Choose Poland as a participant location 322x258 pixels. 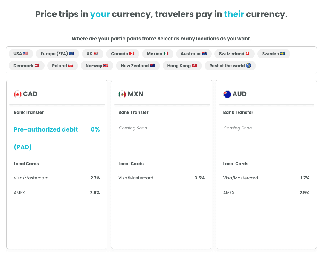click(63, 66)
